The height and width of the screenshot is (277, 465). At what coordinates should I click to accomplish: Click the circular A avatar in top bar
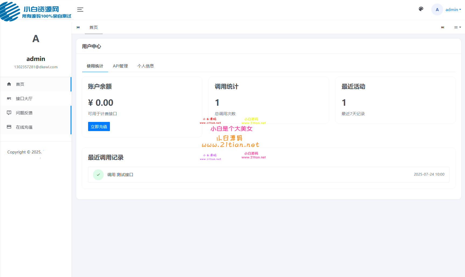[x=437, y=9]
